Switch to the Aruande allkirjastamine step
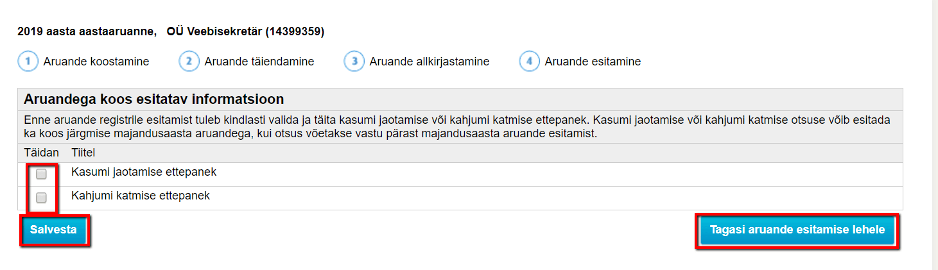Viewport: 938px width, 270px height. 430,62
